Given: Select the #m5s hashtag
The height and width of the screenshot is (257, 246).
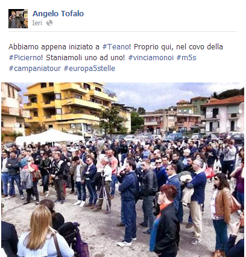Looking at the screenshot, I should [186, 58].
